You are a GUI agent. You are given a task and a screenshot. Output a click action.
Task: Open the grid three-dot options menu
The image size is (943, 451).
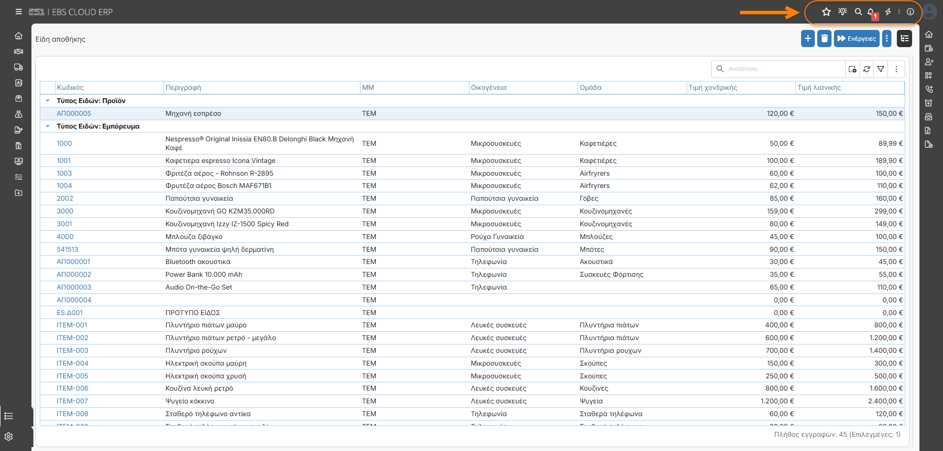click(896, 69)
